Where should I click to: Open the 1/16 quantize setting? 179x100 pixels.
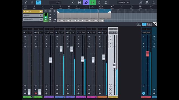point(91,7)
